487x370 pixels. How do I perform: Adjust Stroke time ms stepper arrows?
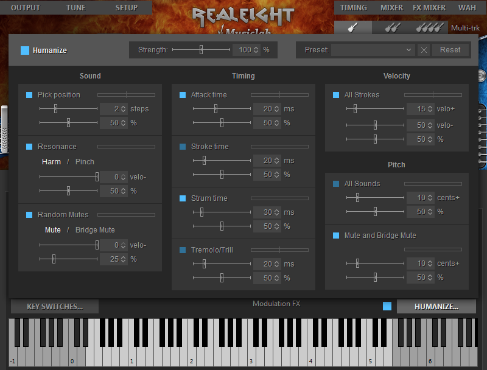[x=277, y=161]
